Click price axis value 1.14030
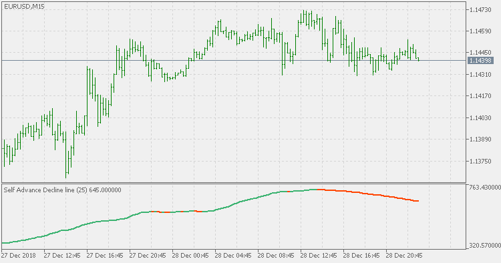The width and height of the screenshot is (501, 263). pyautogui.click(x=480, y=117)
